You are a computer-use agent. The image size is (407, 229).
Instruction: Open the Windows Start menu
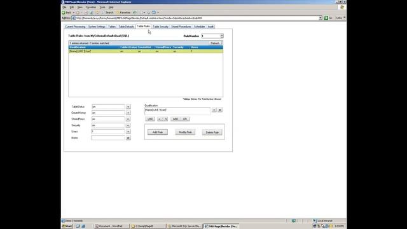click(x=67, y=226)
